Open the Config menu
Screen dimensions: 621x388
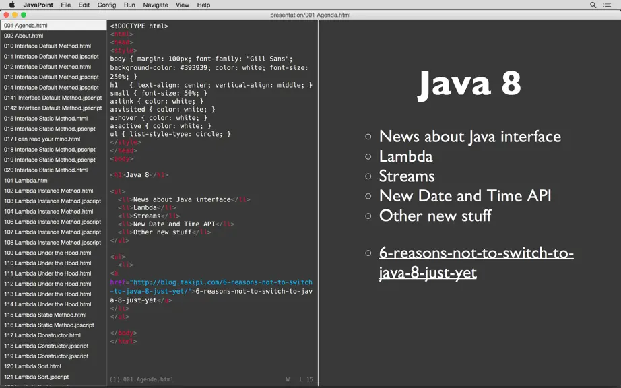click(106, 5)
